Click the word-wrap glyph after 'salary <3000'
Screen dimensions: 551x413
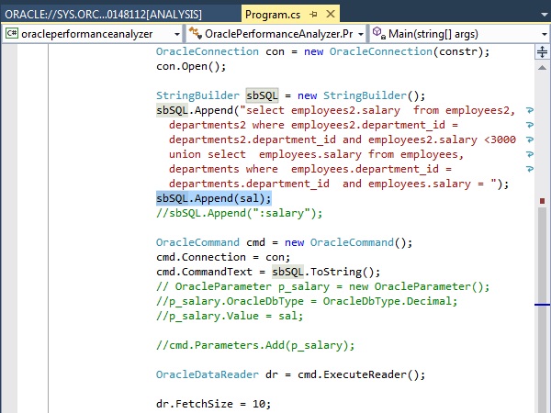pos(530,140)
